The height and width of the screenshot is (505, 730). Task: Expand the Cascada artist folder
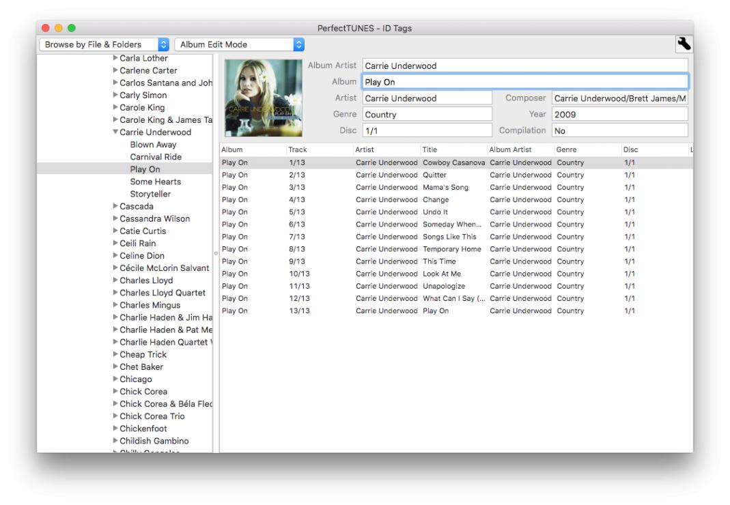tap(115, 206)
